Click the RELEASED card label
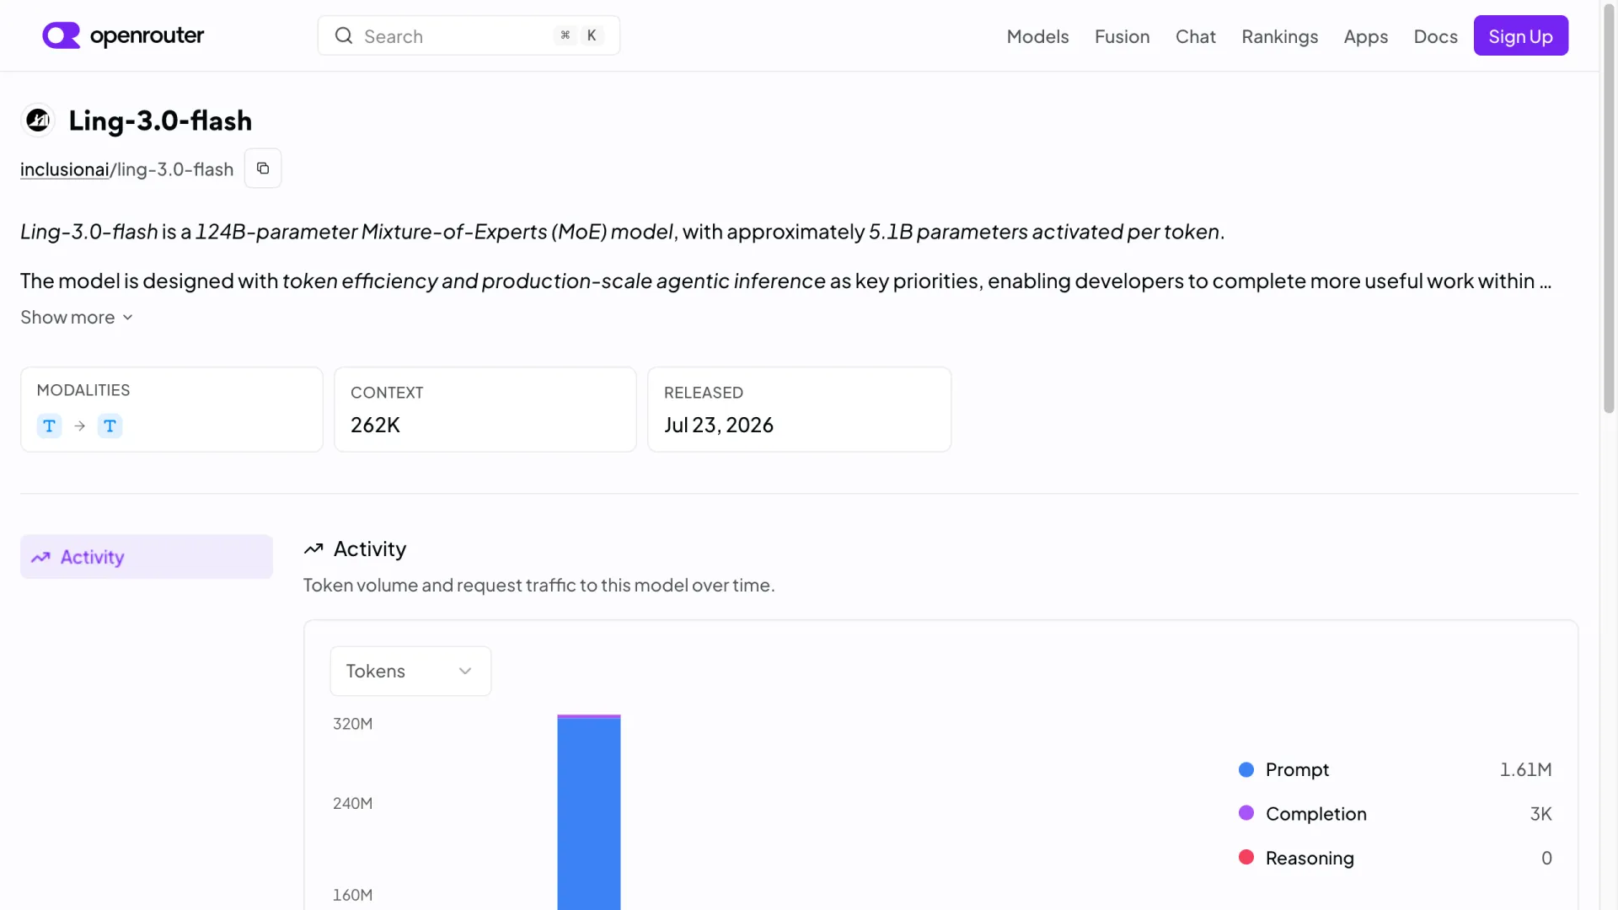Image resolution: width=1618 pixels, height=910 pixels. [x=704, y=393]
